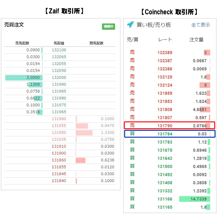Click the Zaif ask price 132055
Viewport: 218px width, 219px height.
point(59,64)
